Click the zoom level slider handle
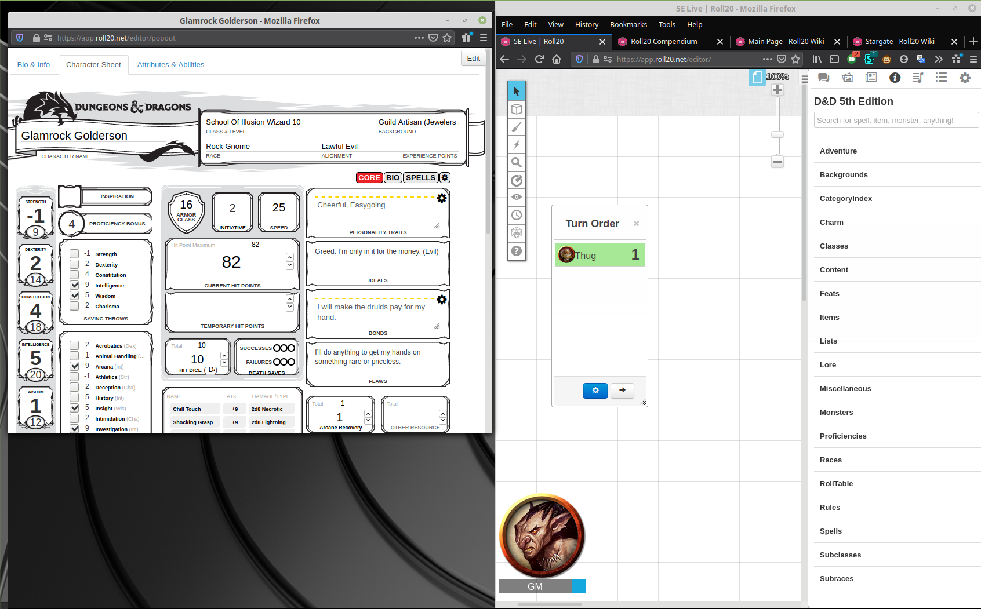This screenshot has width=981, height=609. click(777, 134)
